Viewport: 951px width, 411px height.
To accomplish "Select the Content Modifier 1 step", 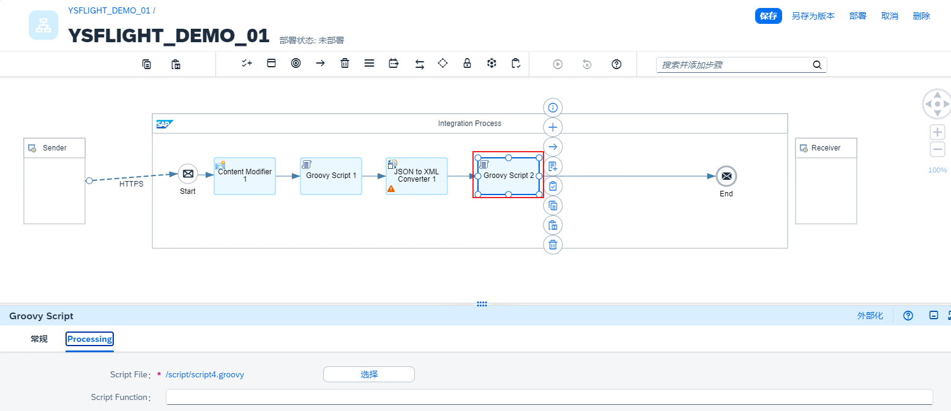I will [245, 176].
